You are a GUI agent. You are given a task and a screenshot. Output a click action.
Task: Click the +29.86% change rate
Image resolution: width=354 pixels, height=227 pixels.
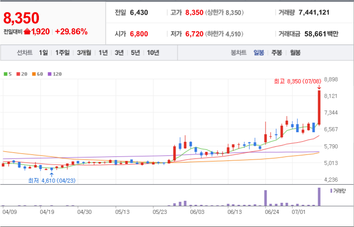pos(71,31)
